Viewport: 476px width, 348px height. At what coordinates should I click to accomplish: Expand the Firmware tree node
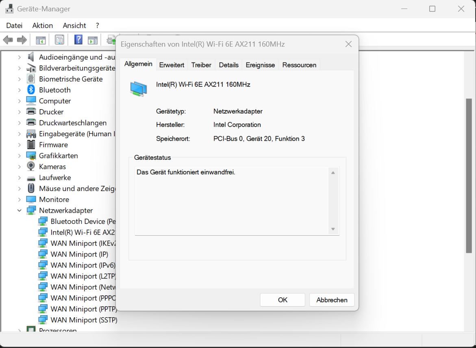[x=20, y=145]
